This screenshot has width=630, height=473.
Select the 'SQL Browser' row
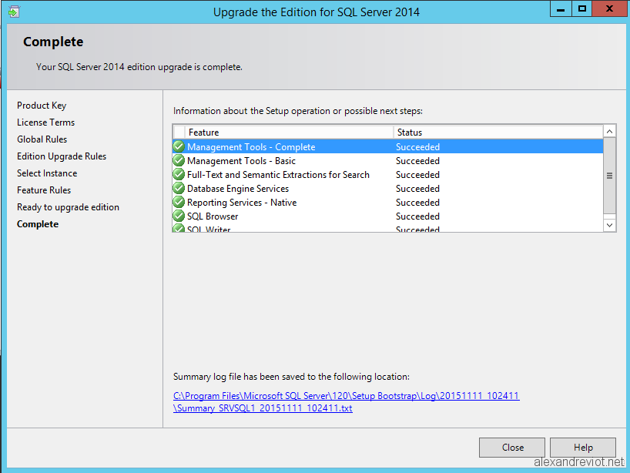pyautogui.click(x=388, y=216)
